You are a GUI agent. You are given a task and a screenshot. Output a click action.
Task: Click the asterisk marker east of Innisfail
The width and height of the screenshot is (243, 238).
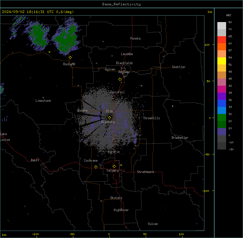[x=142, y=86]
